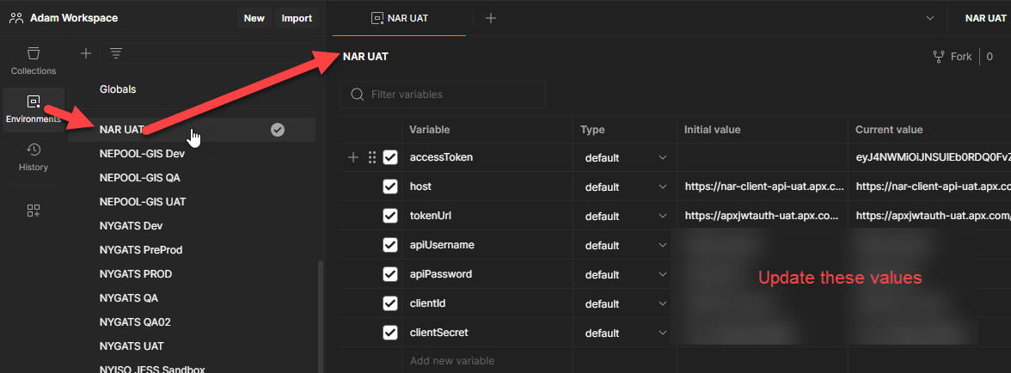The image size is (1011, 373).
Task: Click the Filter variables search field
Action: click(x=442, y=94)
